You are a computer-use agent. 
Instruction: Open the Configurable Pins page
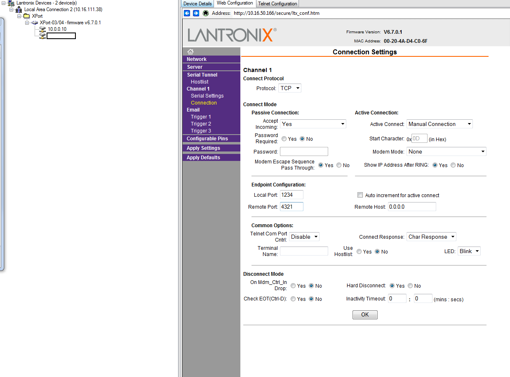click(x=212, y=139)
